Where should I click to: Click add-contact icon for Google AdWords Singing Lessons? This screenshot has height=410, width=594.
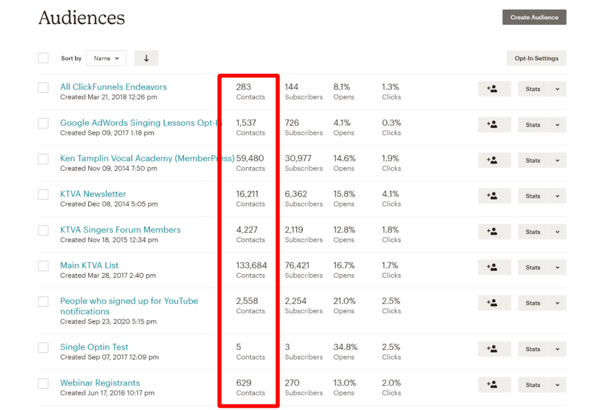click(494, 125)
